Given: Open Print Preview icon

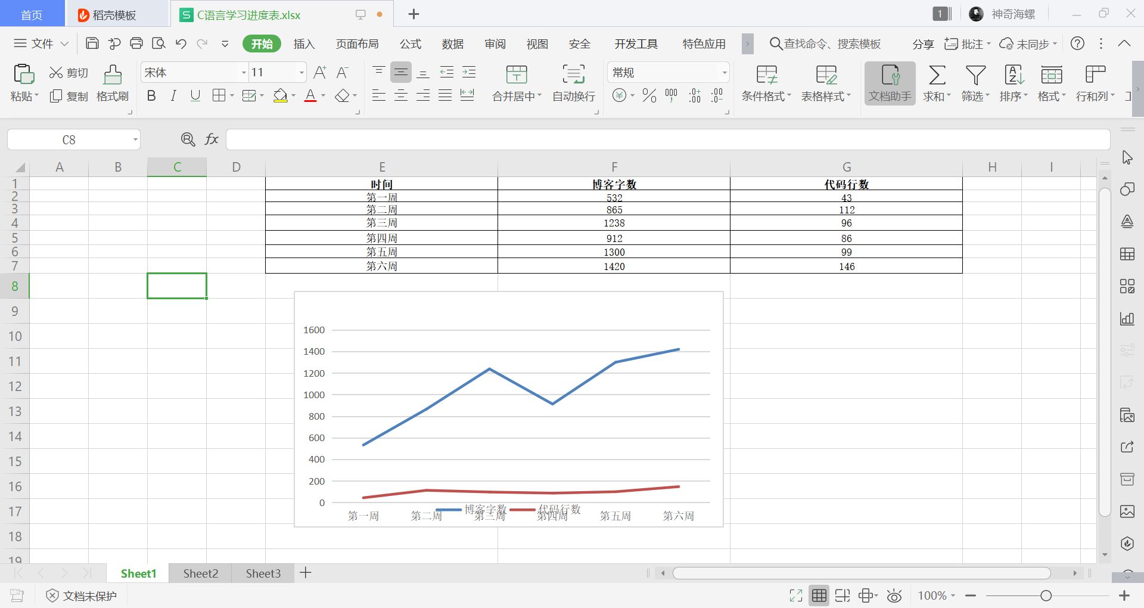Looking at the screenshot, I should pos(158,44).
